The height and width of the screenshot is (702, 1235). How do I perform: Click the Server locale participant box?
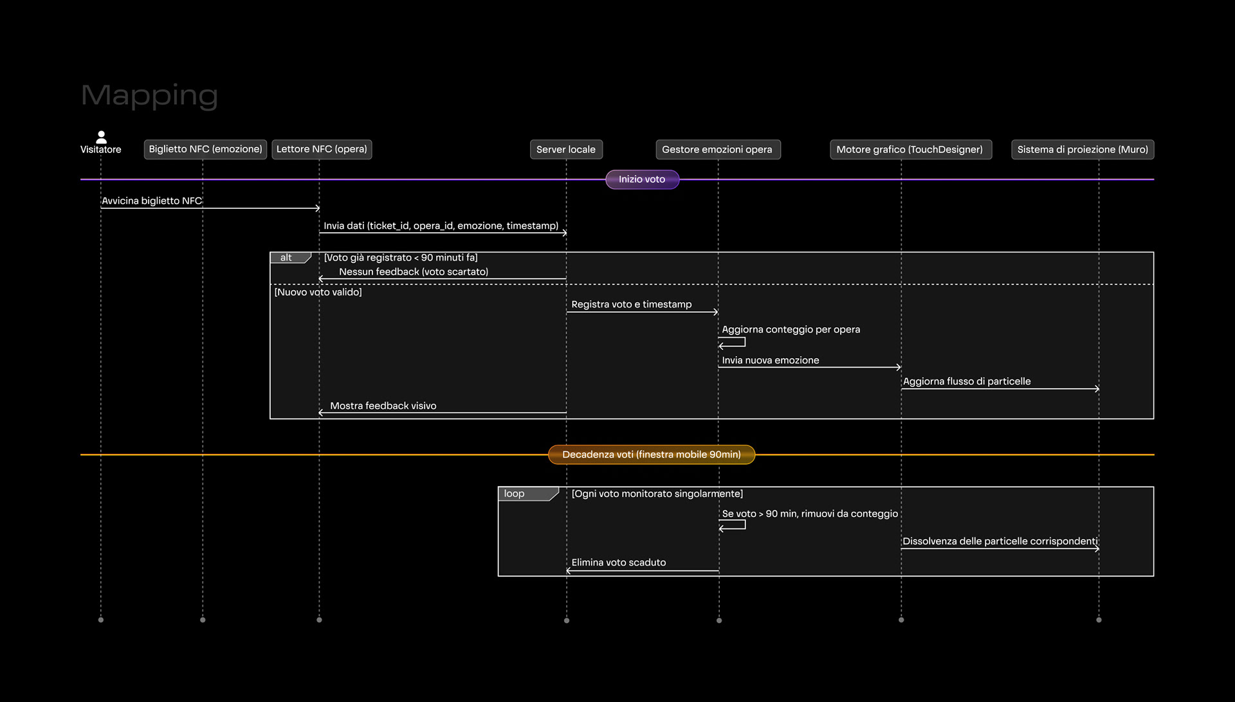(x=566, y=149)
